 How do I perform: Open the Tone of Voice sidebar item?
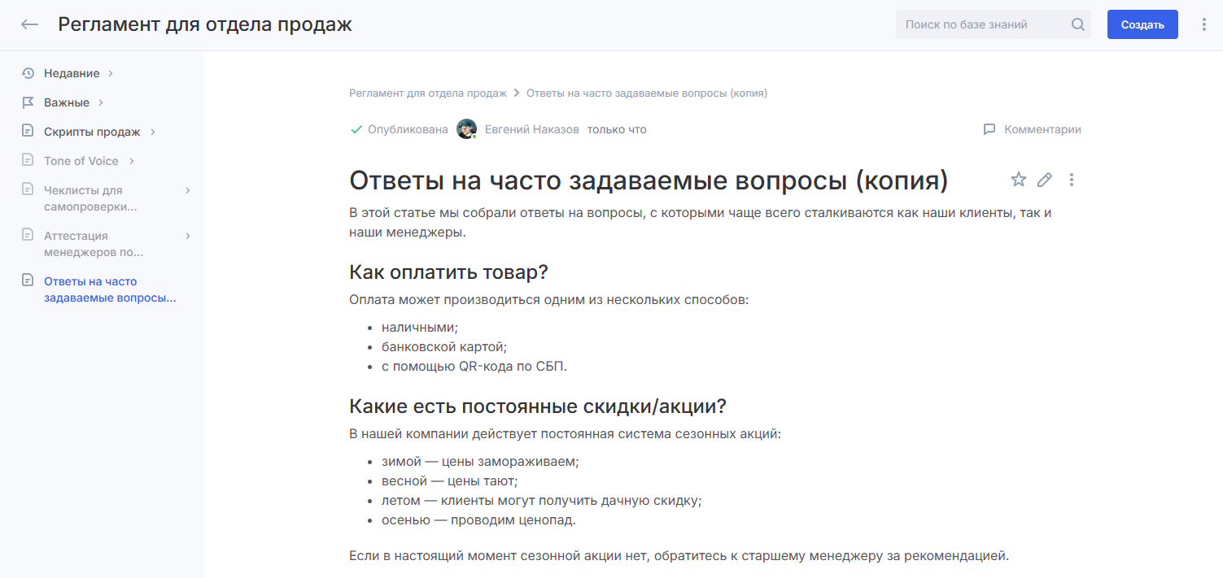81,161
